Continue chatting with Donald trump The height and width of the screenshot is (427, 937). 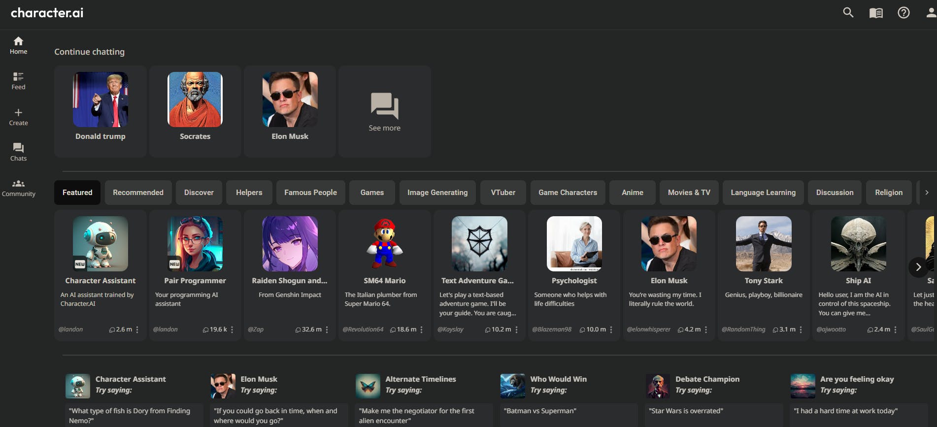[100, 111]
